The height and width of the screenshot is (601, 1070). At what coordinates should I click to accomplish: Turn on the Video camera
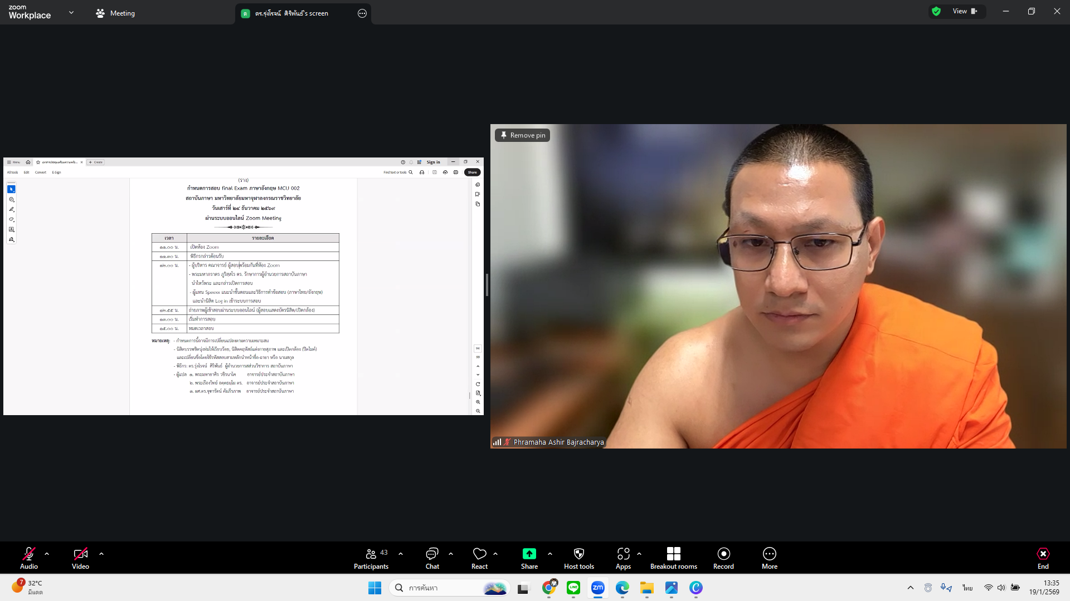coord(80,558)
